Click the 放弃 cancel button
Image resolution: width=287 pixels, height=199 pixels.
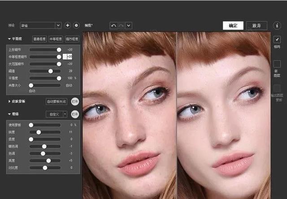coord(257,26)
